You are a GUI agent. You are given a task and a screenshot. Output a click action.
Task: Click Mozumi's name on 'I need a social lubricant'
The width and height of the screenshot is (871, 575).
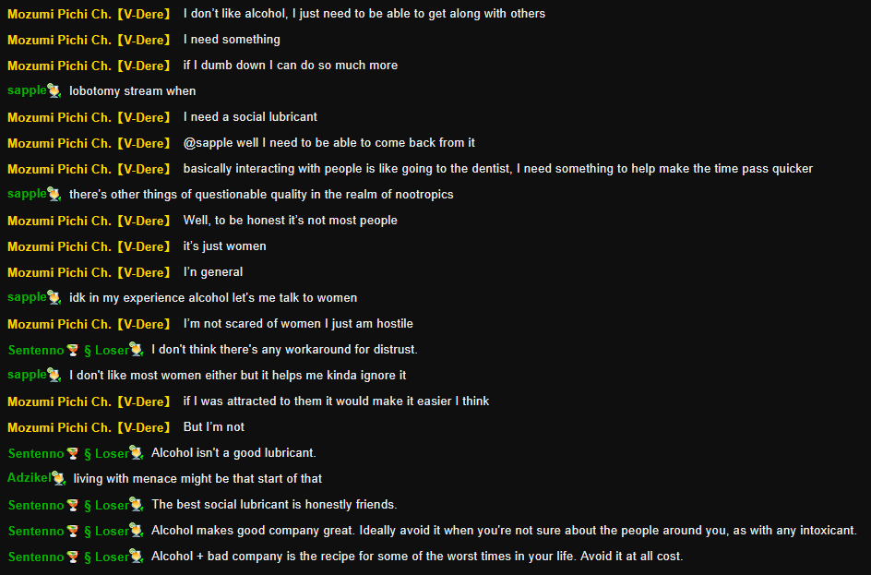click(89, 116)
